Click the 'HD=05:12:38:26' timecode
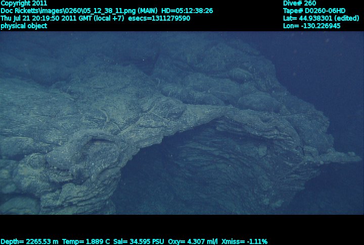This screenshot has width=364, height=245. 187,11
